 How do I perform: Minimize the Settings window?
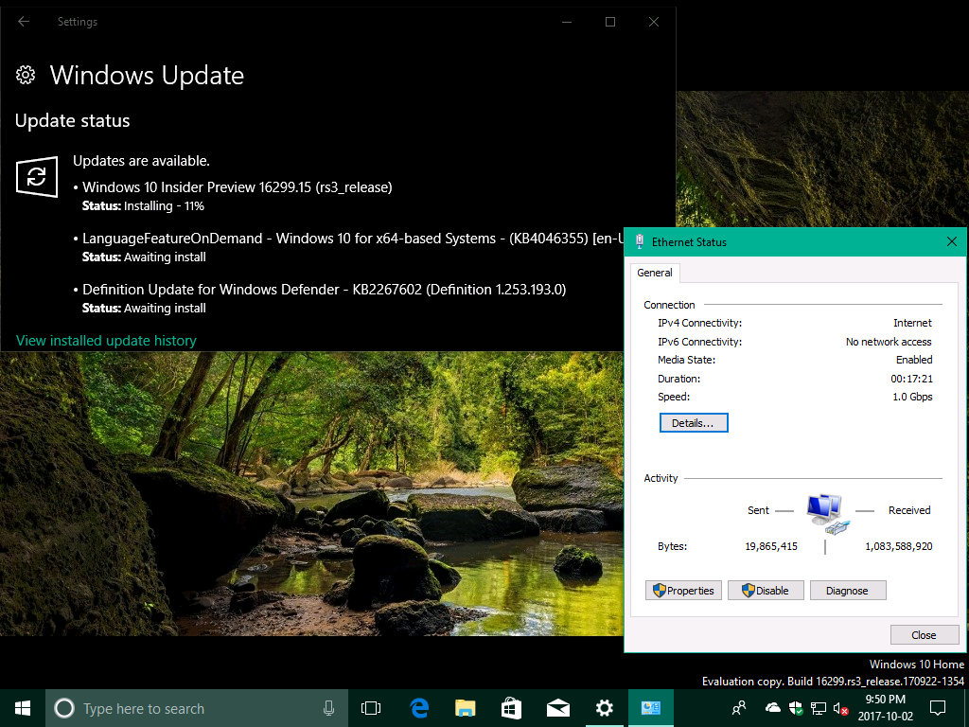coord(568,22)
